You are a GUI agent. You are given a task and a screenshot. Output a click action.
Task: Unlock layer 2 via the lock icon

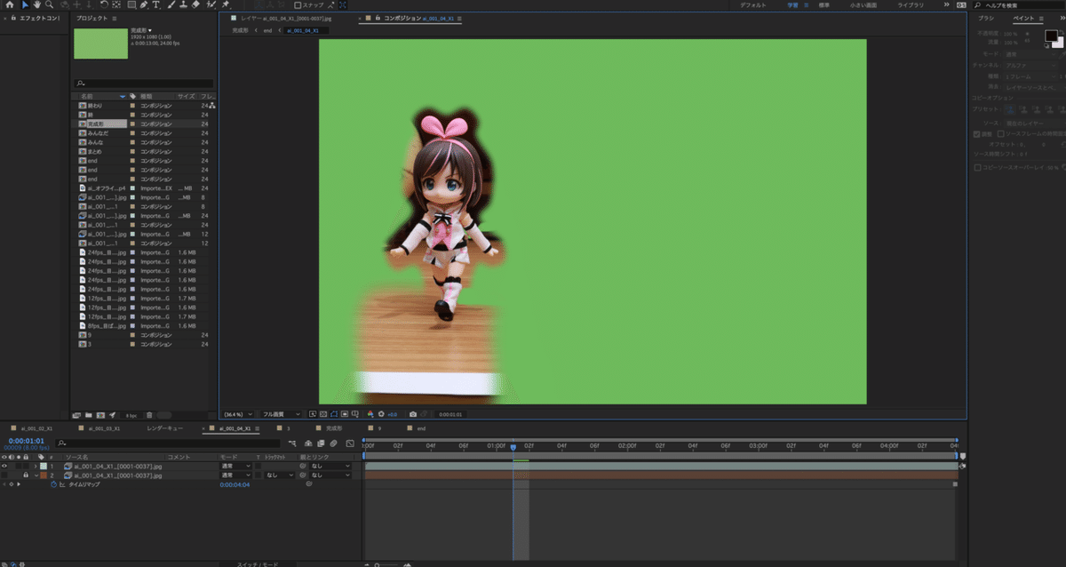(x=25, y=475)
